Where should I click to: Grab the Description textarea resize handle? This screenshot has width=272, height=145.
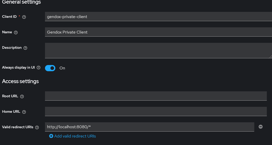[270, 57]
